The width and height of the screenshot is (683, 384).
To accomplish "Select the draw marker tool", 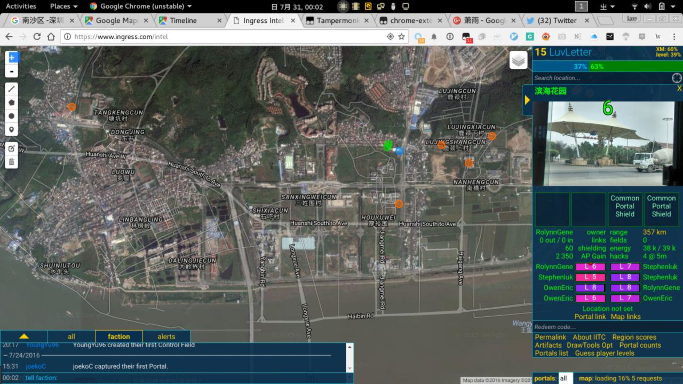I will [x=11, y=130].
